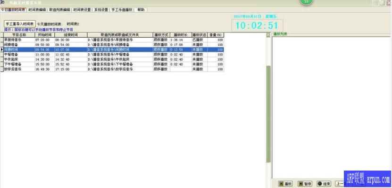Click end time 10:07:00 cell

[71, 49]
